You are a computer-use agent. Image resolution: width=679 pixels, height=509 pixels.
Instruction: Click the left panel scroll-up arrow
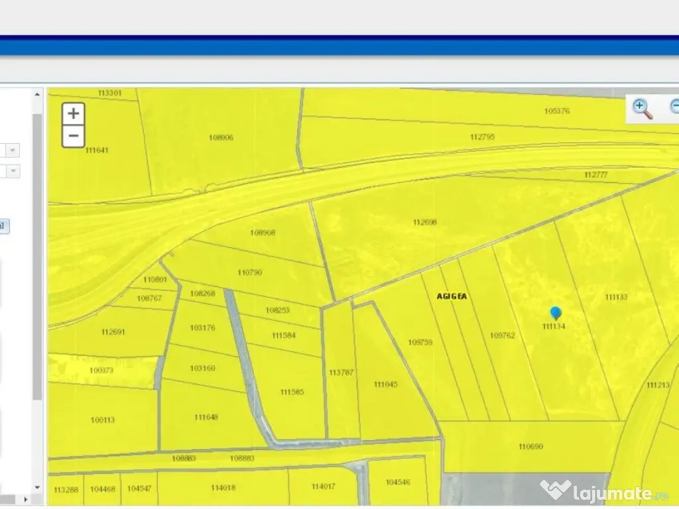pos(37,95)
